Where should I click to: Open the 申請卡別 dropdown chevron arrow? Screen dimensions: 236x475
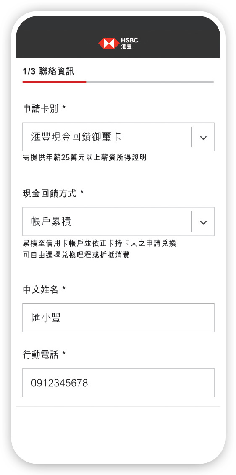coord(203,138)
